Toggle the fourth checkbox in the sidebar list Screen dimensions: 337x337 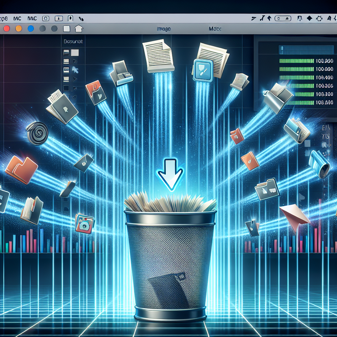tap(66, 79)
